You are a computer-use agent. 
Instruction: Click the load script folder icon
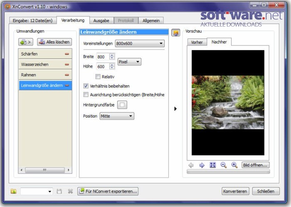click(14, 191)
